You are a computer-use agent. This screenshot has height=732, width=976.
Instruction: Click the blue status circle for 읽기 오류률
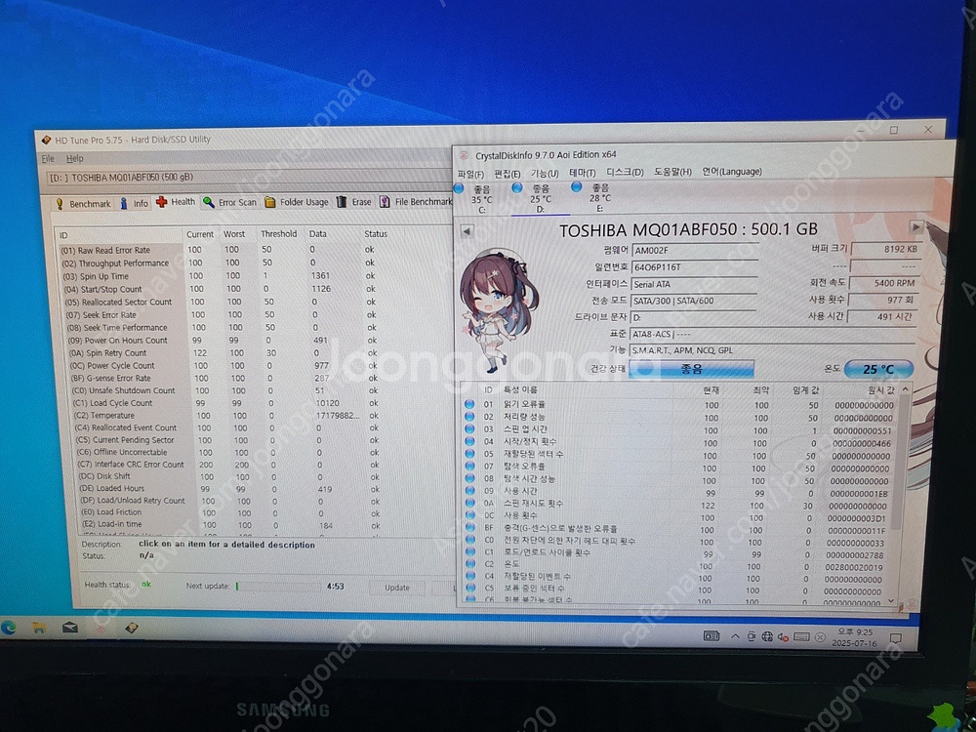470,404
